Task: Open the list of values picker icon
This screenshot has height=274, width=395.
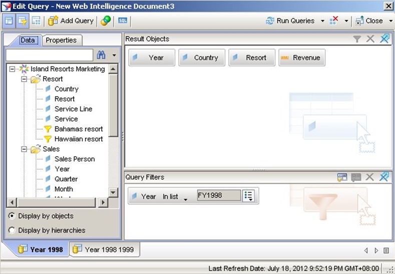Action: click(x=248, y=196)
